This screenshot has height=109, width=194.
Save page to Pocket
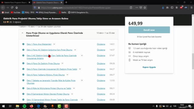tap(141, 8)
